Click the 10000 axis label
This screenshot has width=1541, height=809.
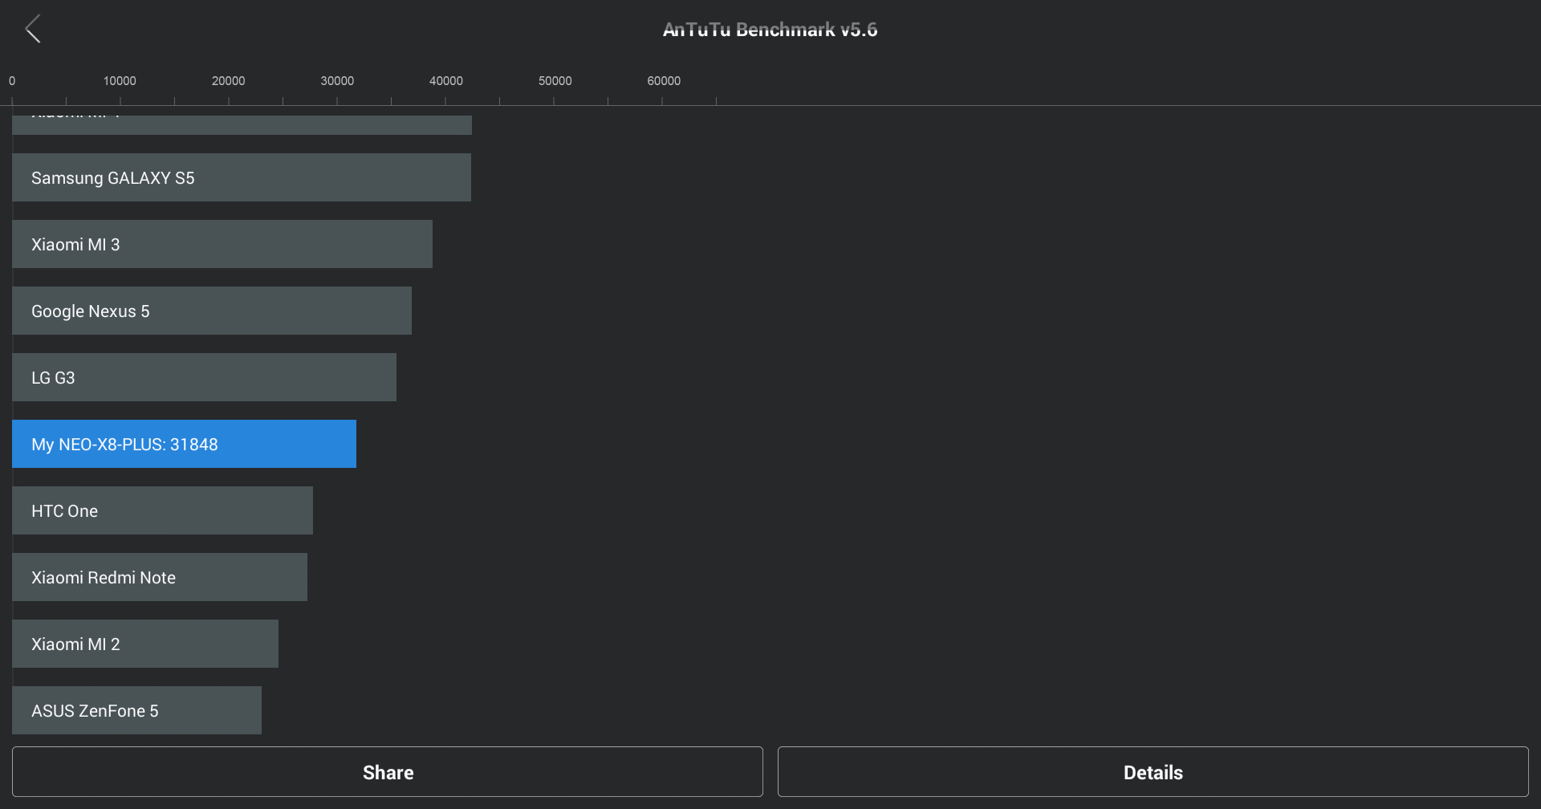[x=120, y=81]
